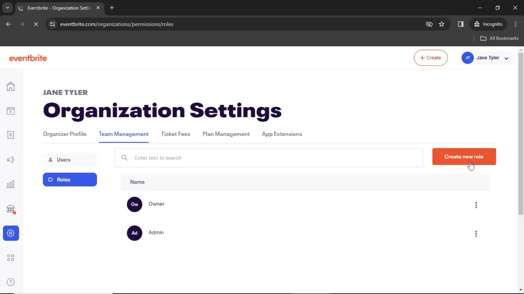Open the tab search dropdown arrow
524x294 pixels.
coord(8,8)
